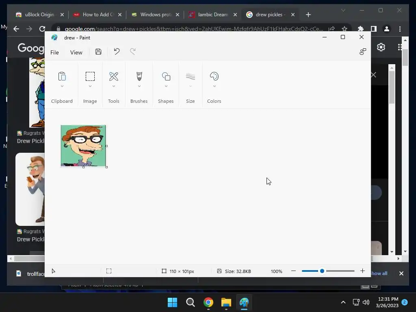Toggle Chrome side panel icon
This screenshot has height=312, width=416.
374,29
